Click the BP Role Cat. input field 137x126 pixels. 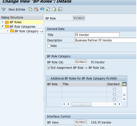tap(81, 62)
